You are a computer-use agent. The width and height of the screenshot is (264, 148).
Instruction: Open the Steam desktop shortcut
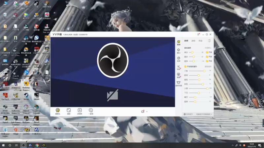pos(26,96)
